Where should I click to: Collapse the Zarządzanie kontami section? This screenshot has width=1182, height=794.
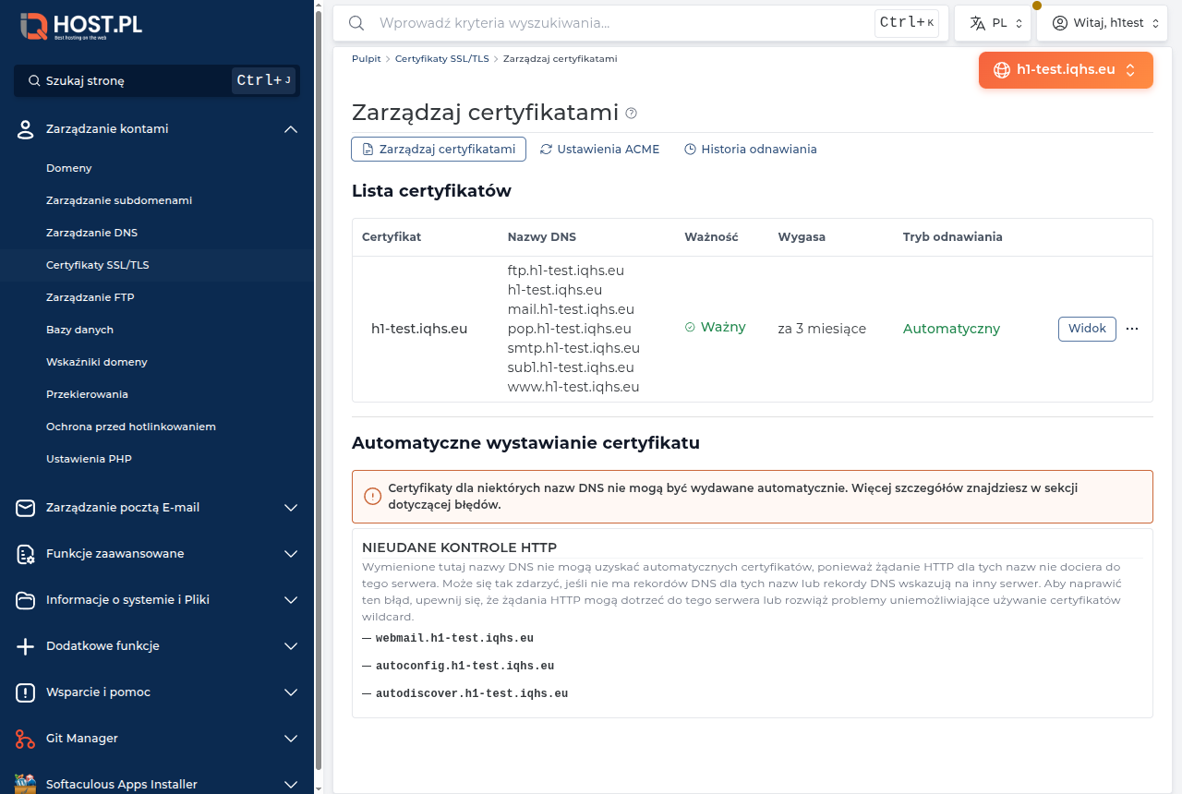(x=291, y=129)
